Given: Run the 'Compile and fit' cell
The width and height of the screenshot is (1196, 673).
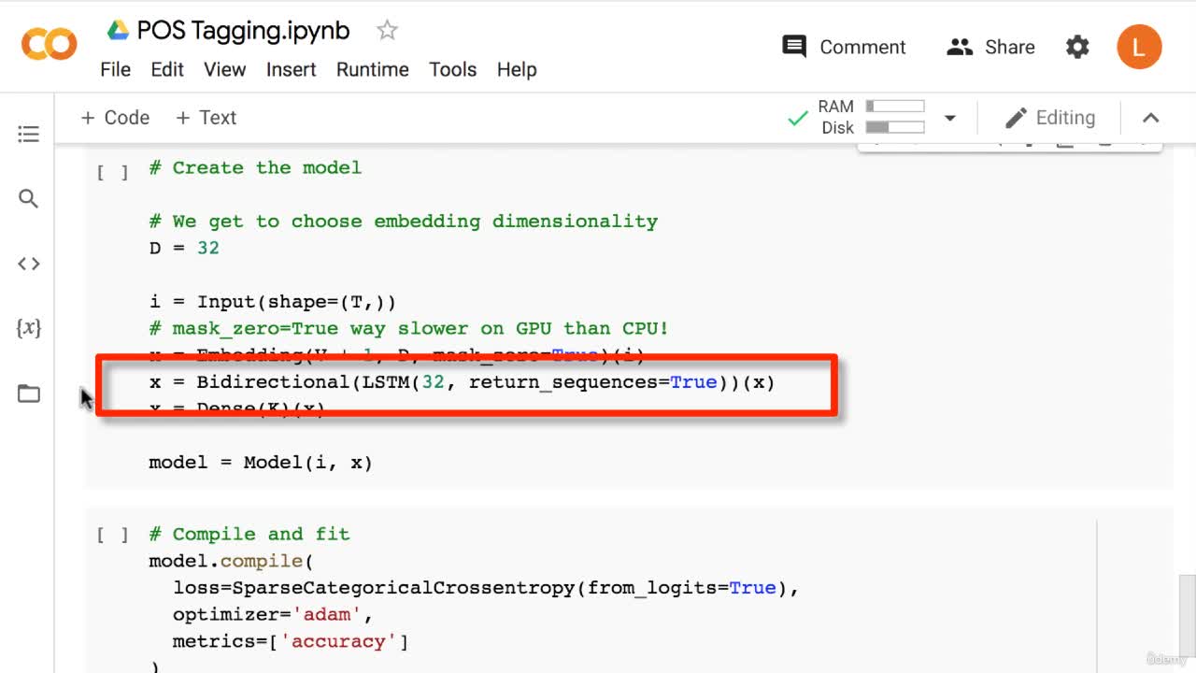Looking at the screenshot, I should pos(112,536).
